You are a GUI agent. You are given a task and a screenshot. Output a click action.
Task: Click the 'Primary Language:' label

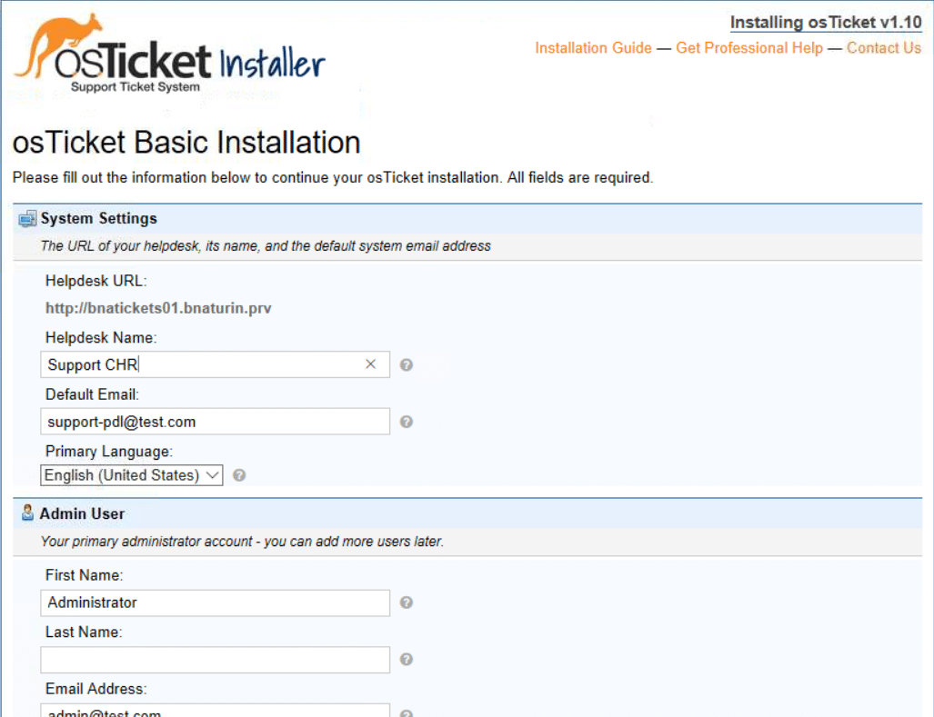[x=109, y=452]
